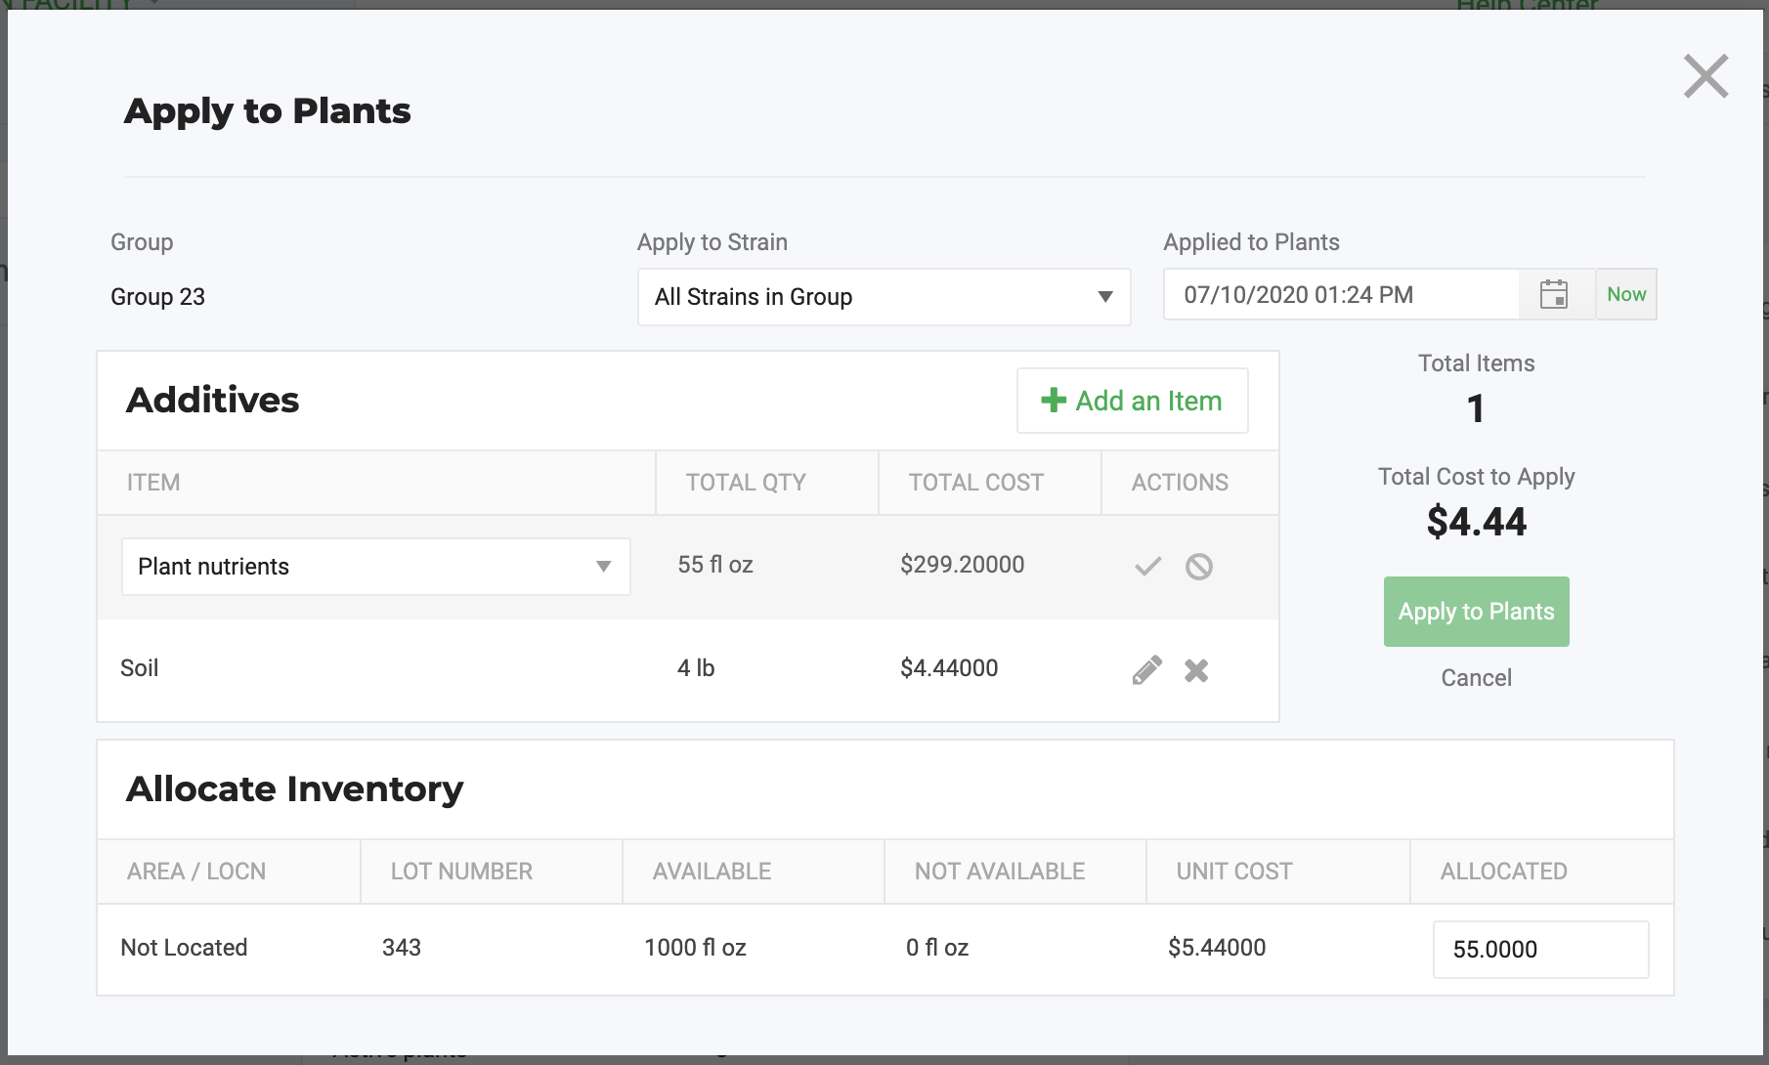Click the Allocated quantity field 55.0000
This screenshot has height=1065, width=1769.
[x=1540, y=950]
